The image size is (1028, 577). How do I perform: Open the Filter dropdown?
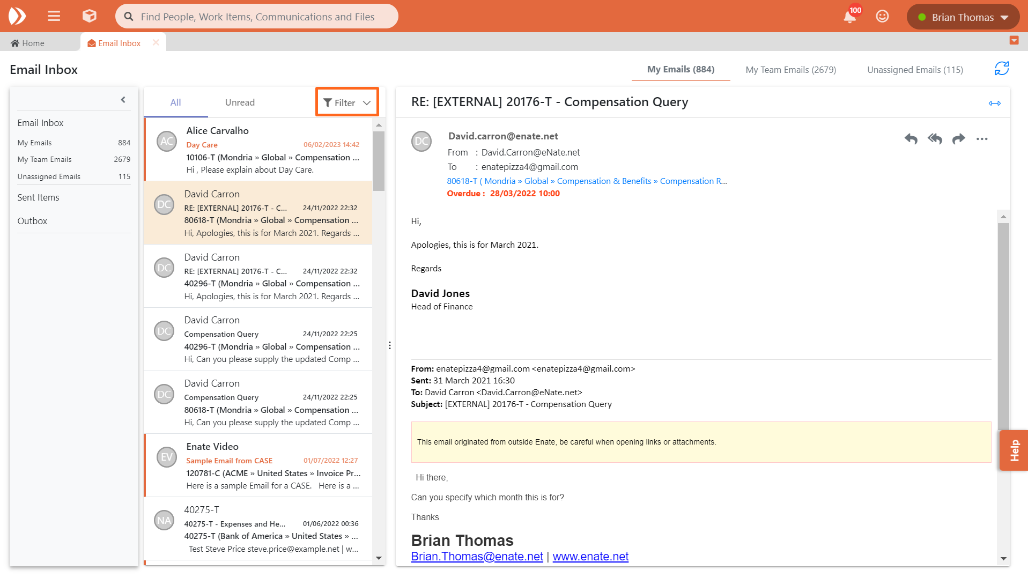pyautogui.click(x=347, y=102)
